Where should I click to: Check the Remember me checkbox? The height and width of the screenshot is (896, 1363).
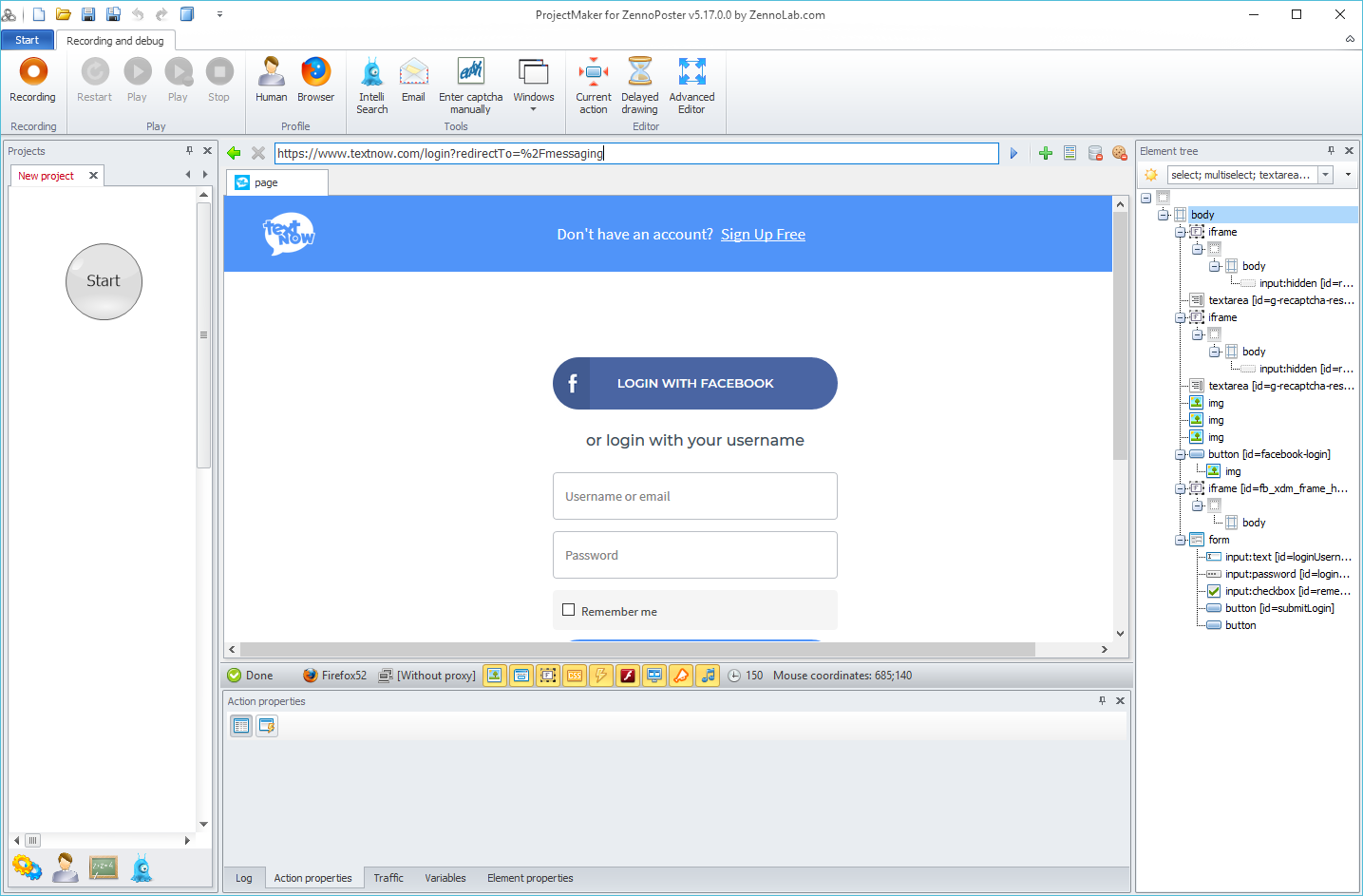coord(569,610)
